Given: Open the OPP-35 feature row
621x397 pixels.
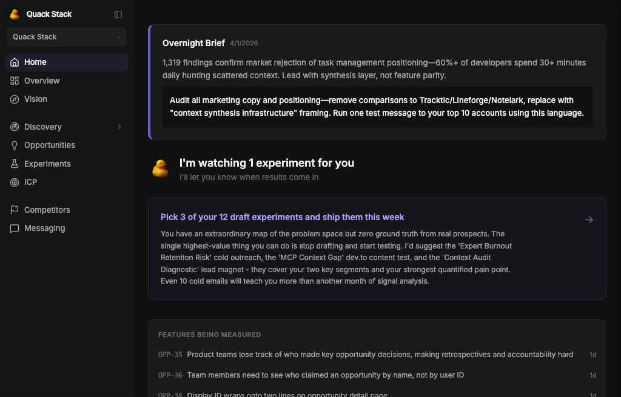Looking at the screenshot, I should pos(380,355).
